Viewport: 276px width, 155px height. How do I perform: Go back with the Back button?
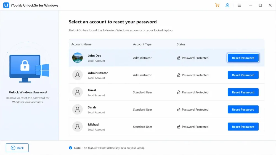pyautogui.click(x=17, y=148)
